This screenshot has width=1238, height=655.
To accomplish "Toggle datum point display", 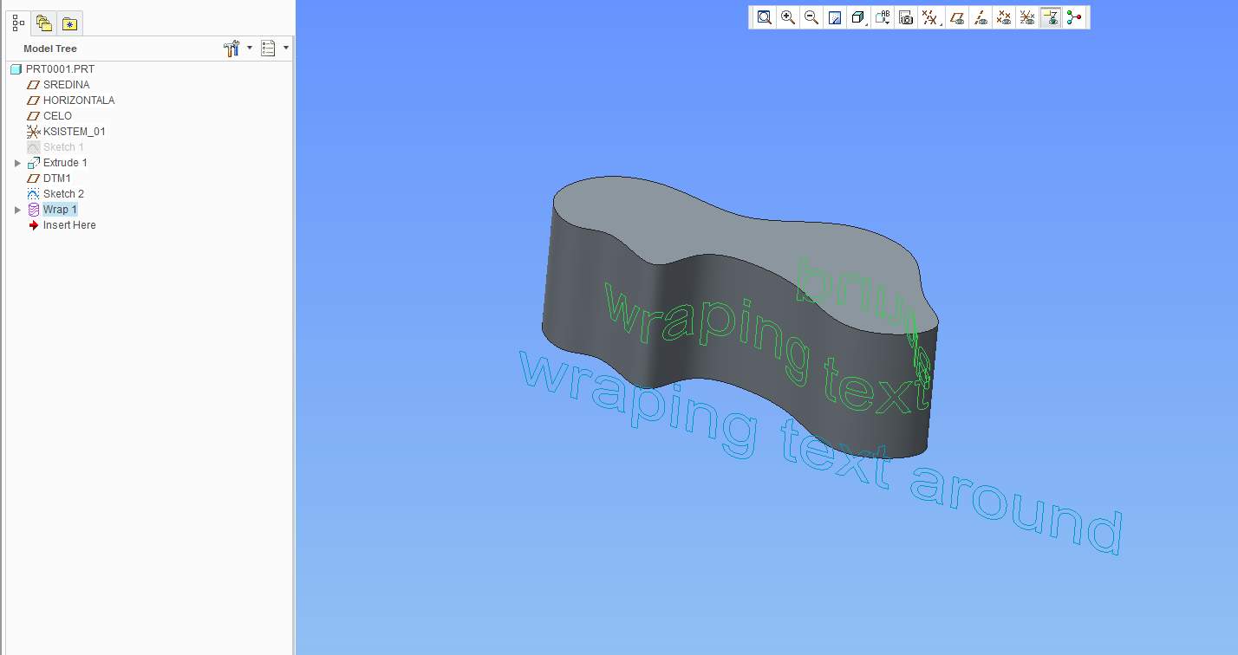I will coord(1004,17).
